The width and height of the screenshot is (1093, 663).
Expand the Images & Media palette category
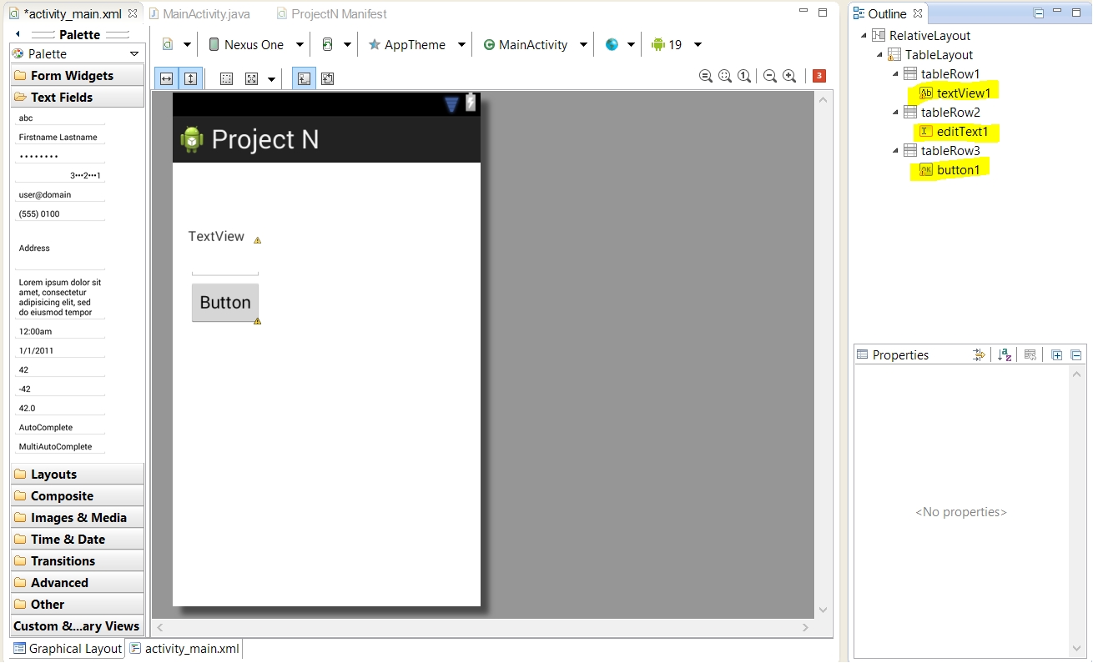(x=77, y=518)
